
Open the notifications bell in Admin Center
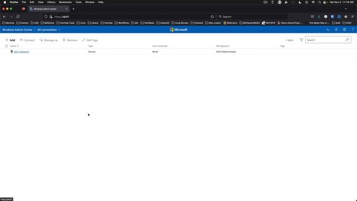tap(336, 30)
